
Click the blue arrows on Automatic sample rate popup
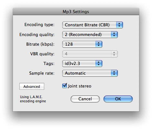(114, 73)
